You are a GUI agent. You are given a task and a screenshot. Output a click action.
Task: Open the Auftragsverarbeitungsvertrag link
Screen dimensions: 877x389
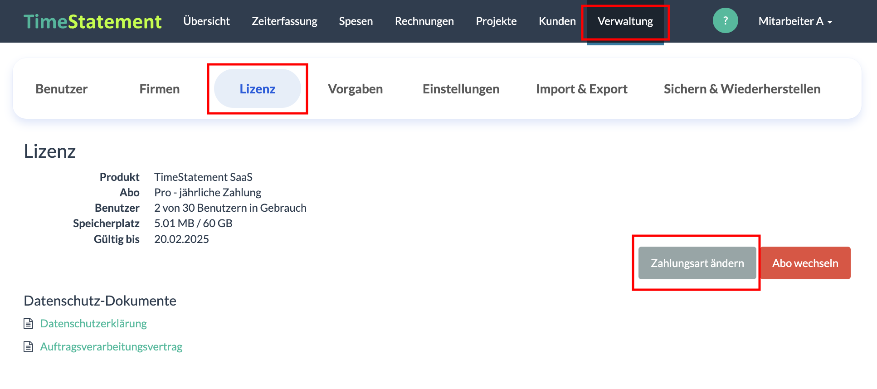click(111, 346)
